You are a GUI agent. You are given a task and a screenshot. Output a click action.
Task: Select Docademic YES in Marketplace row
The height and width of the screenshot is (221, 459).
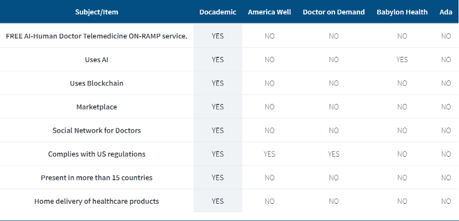pos(218,107)
